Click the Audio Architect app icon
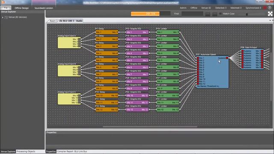The height and width of the screenshot is (154, 274). coord(3,2)
